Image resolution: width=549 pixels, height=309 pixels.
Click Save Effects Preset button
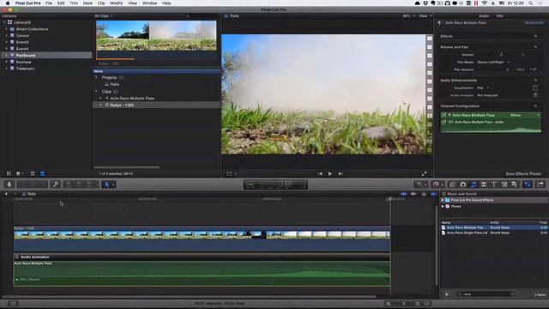click(x=523, y=173)
